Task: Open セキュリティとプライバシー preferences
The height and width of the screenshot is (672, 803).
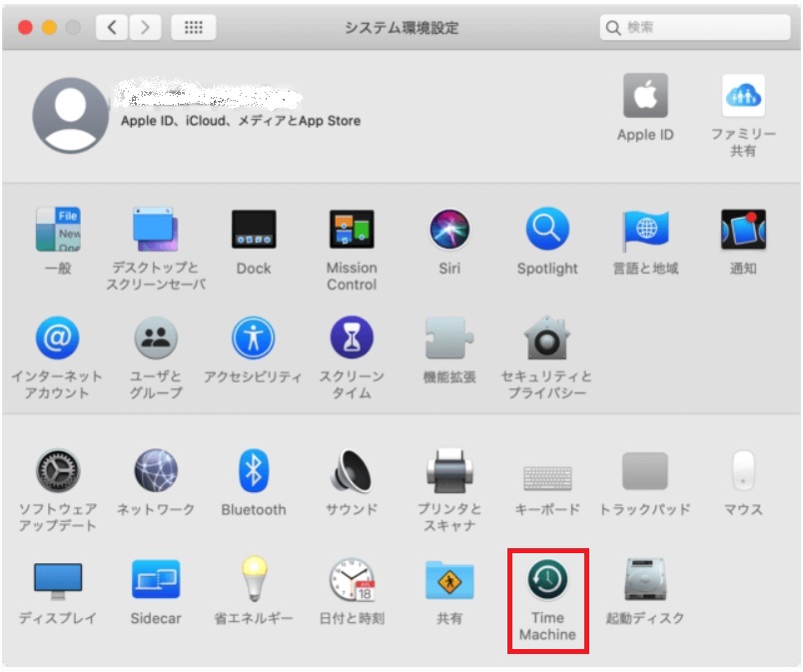Action: 547,337
